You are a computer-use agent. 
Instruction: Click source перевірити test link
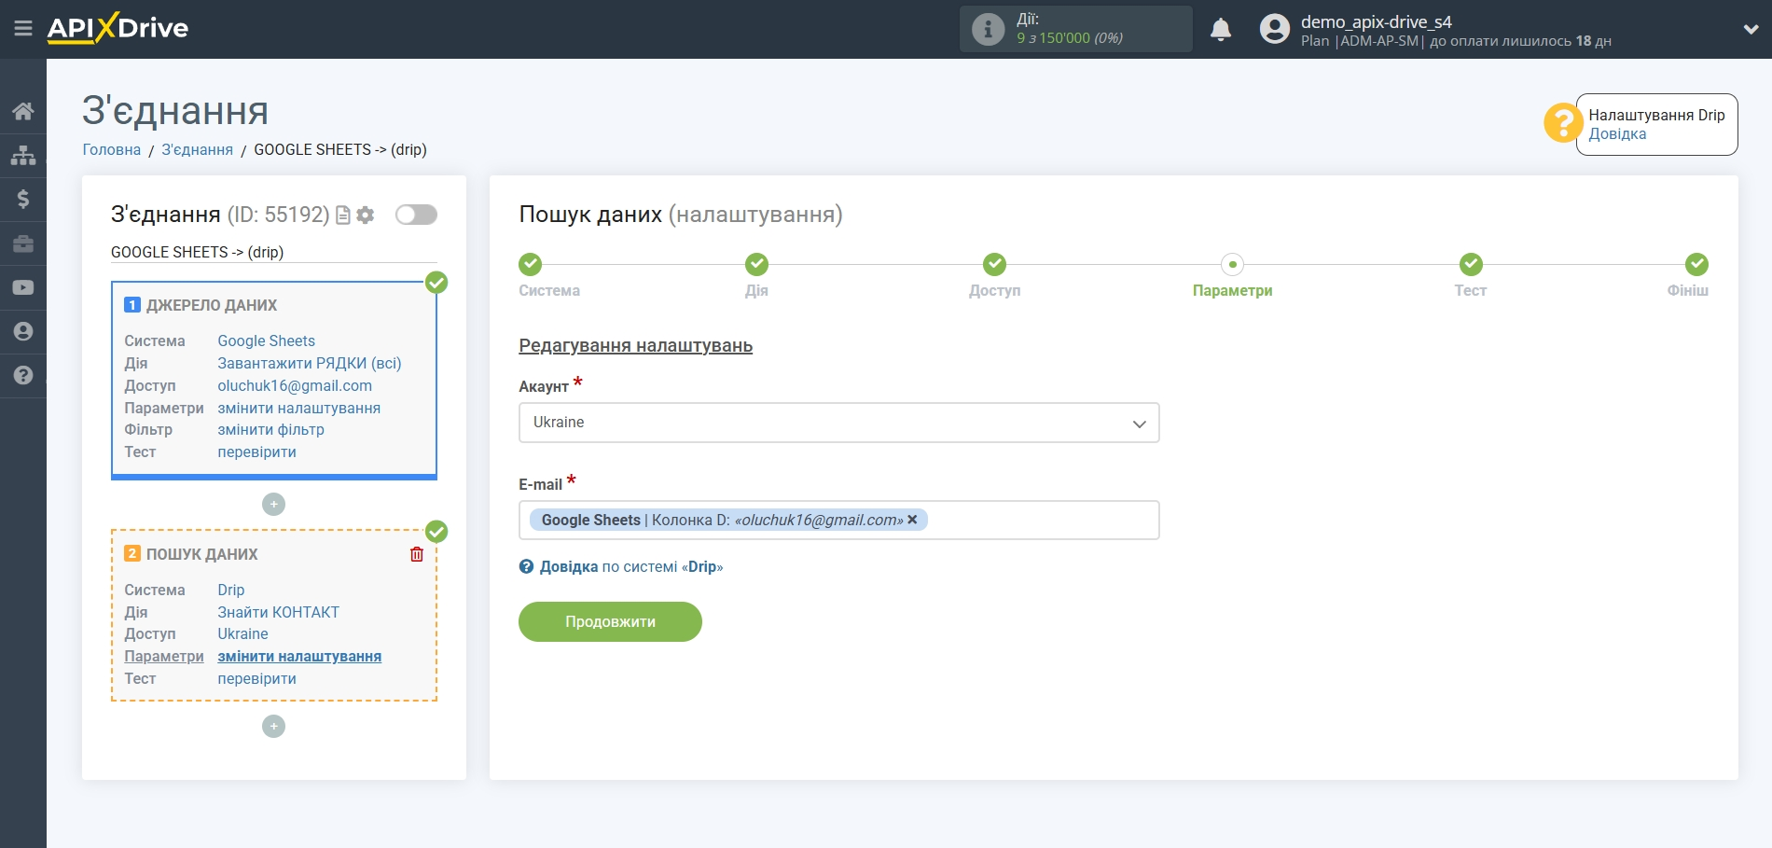256,452
